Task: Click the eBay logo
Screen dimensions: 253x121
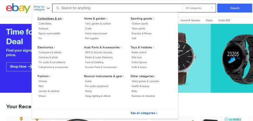Action: click(18, 8)
